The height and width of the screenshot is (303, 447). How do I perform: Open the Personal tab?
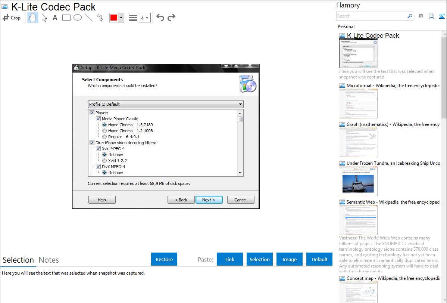coord(346,27)
